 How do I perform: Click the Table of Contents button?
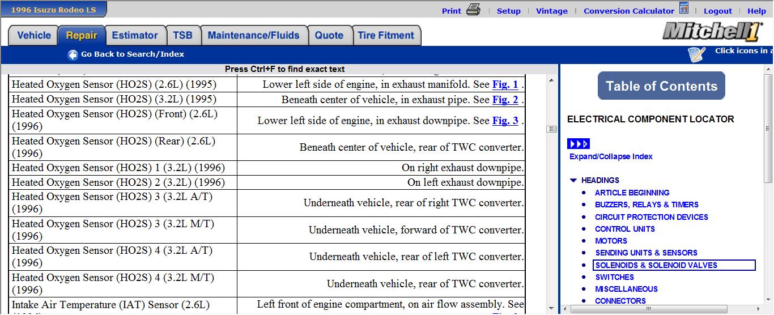click(661, 86)
